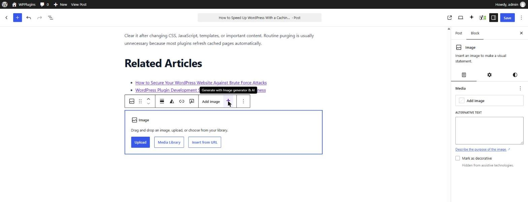Apply the duotone filter tool
Image resolution: width=528 pixels, height=202 pixels.
pos(172,101)
